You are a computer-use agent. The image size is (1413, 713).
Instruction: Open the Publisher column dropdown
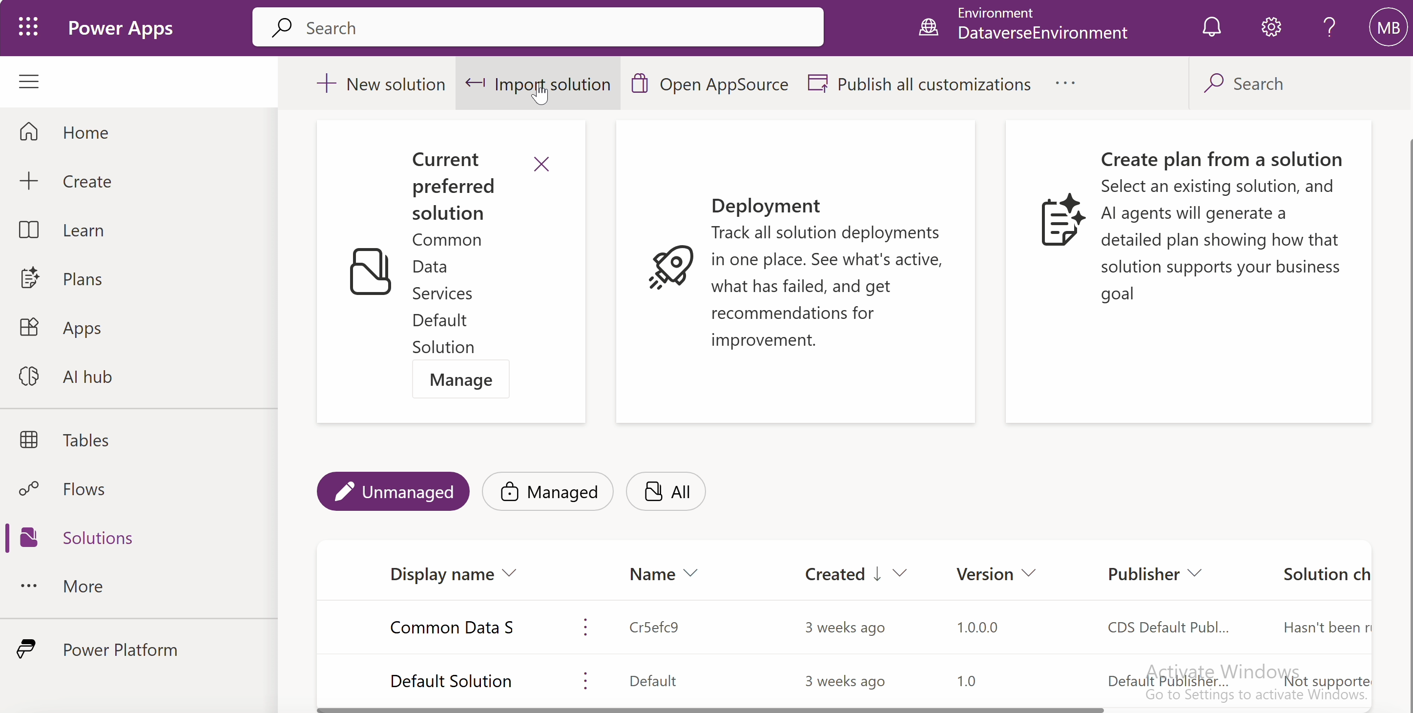[x=1195, y=574]
